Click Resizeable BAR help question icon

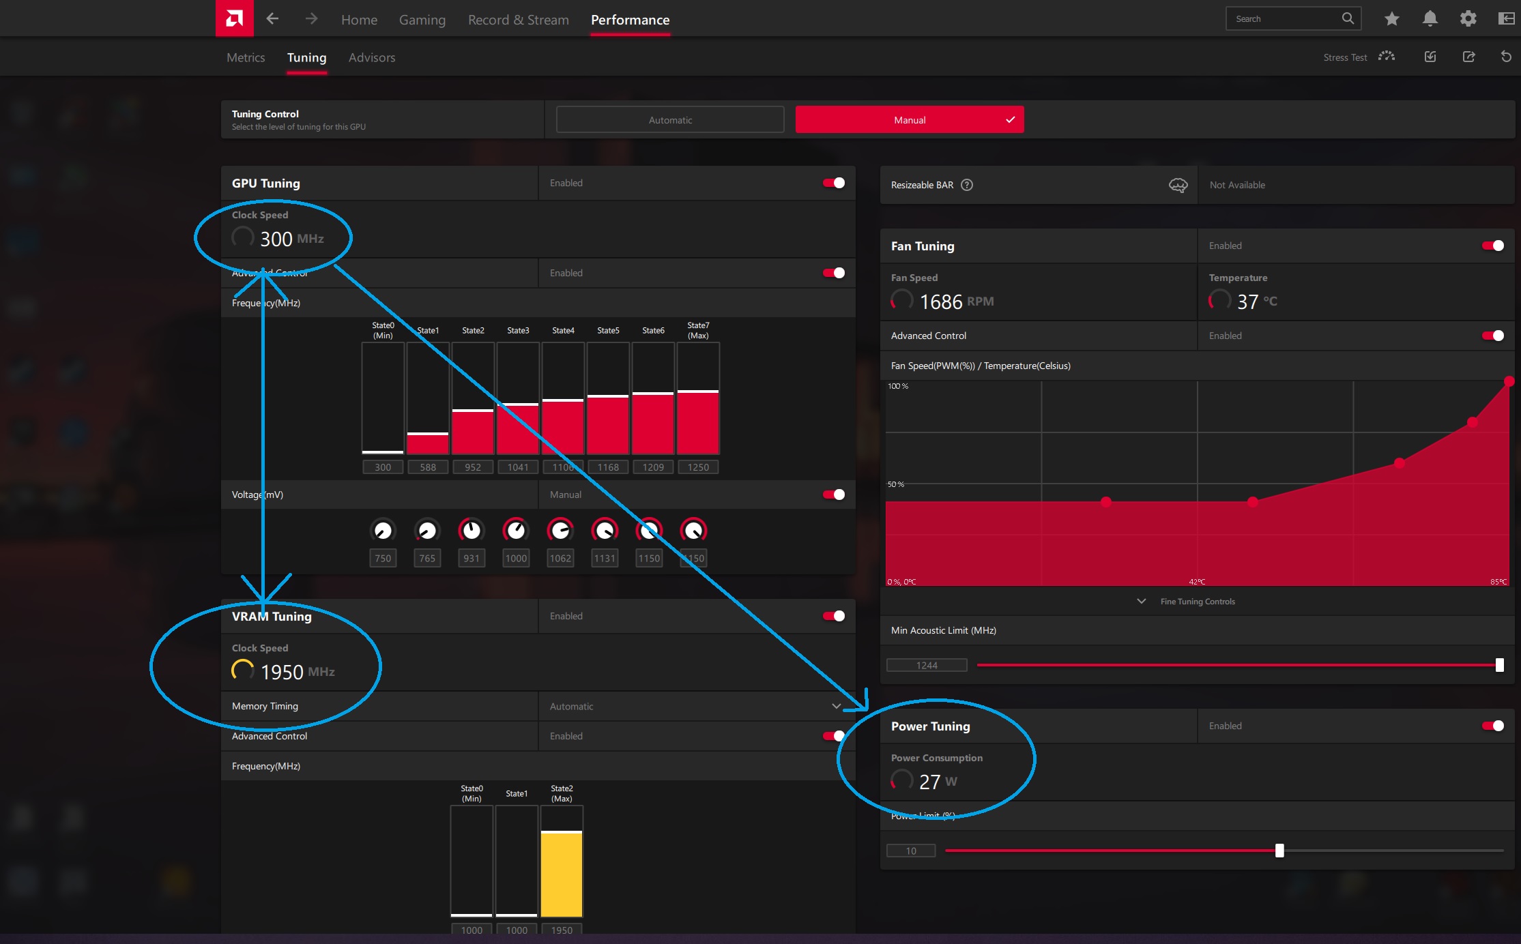pyautogui.click(x=967, y=185)
